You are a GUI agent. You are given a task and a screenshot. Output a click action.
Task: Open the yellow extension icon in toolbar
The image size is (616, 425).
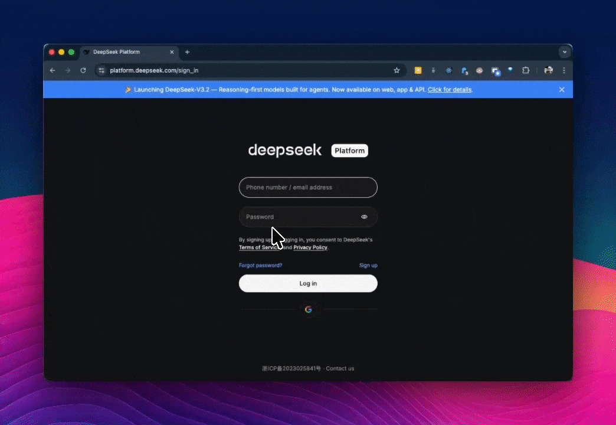coord(418,70)
